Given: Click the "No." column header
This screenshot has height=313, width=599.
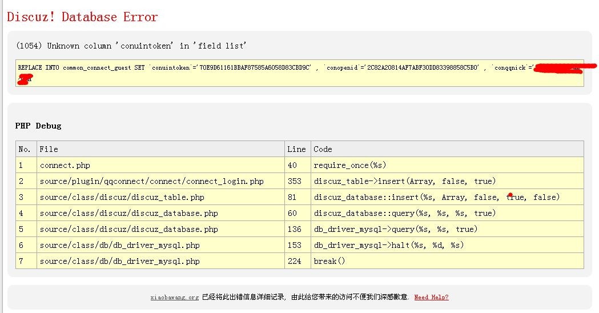Looking at the screenshot, I should (x=25, y=149).
